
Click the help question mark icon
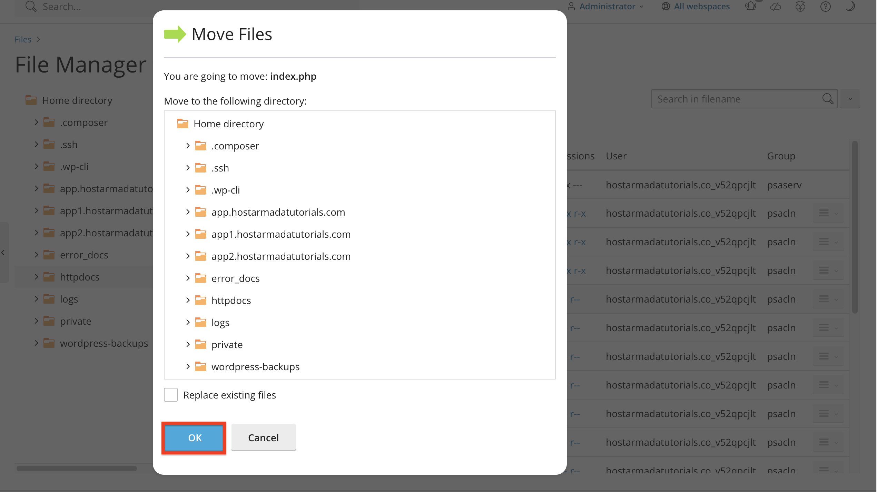coord(825,7)
